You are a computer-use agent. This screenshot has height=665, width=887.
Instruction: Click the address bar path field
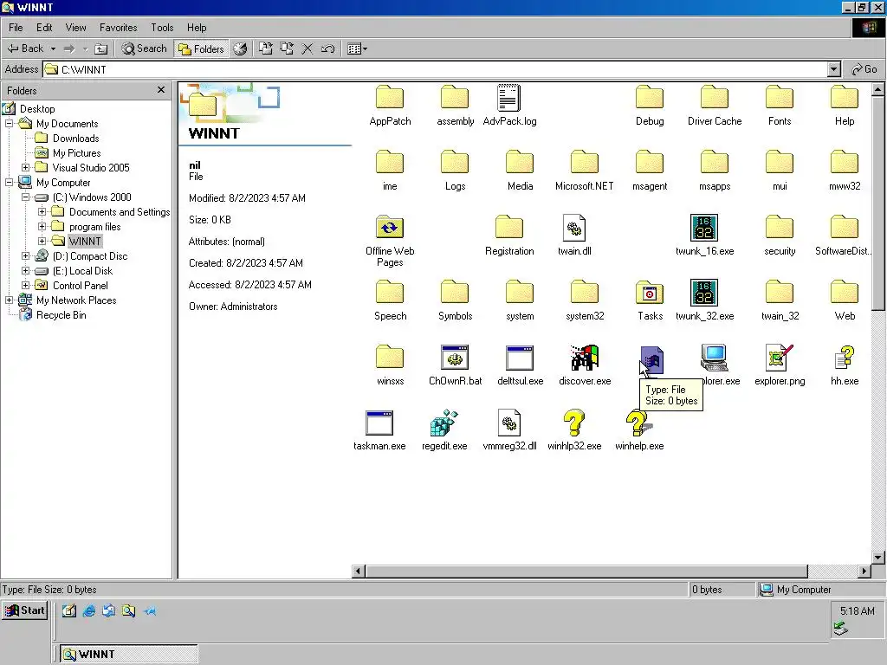point(436,69)
